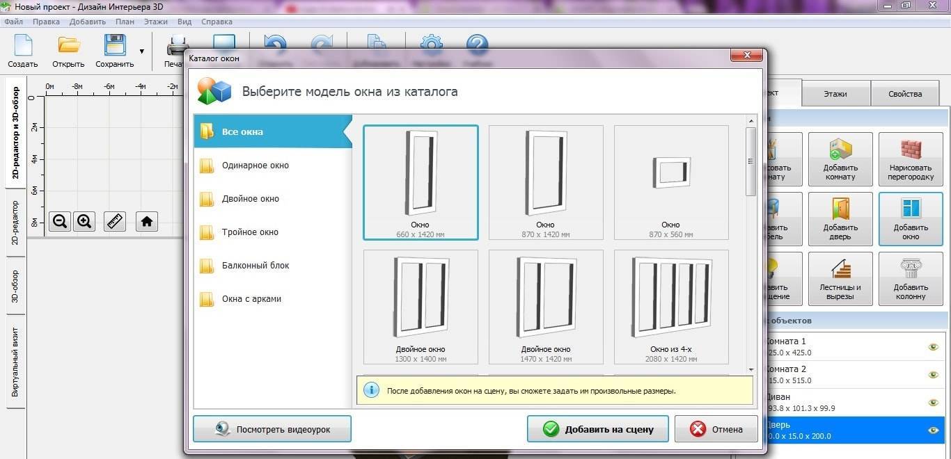
Task: Expand the Сохранить dropdown arrow
Action: coord(142,51)
